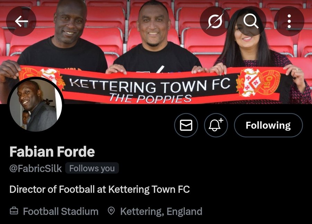This screenshot has width=312, height=224.
Task: Go back using the arrow icon
Action: click(x=21, y=21)
